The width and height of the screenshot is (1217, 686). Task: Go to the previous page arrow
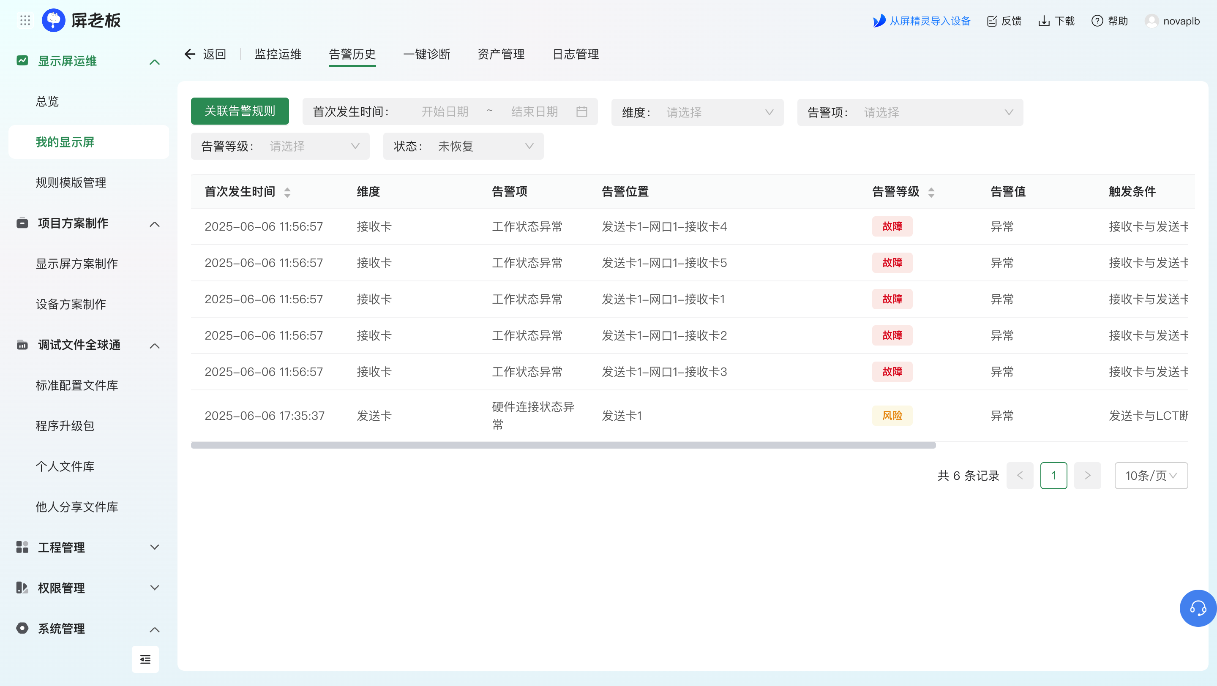click(x=1020, y=476)
